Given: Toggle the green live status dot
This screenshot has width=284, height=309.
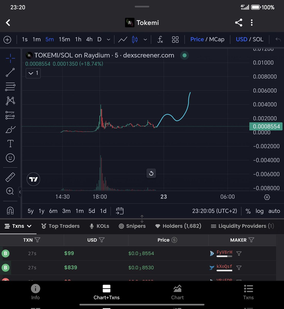Looking at the screenshot, I should pyautogui.click(x=184, y=55).
